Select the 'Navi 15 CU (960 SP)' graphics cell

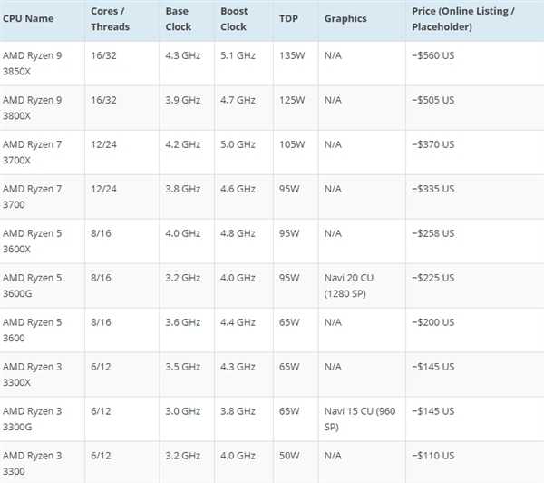pyautogui.click(x=360, y=419)
